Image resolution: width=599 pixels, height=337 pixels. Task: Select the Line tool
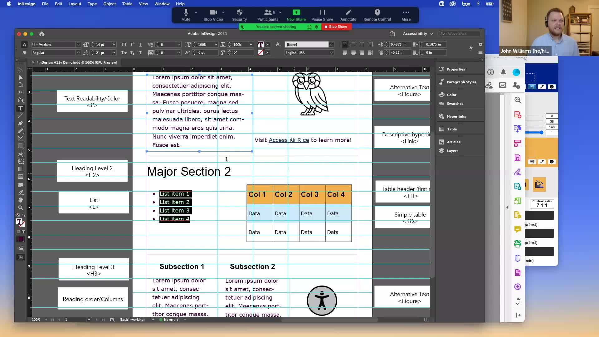(21, 116)
